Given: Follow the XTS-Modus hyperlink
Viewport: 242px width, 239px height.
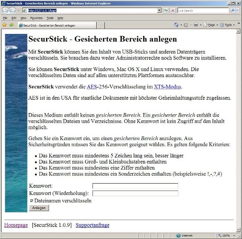Looking at the screenshot, I should [x=167, y=87].
